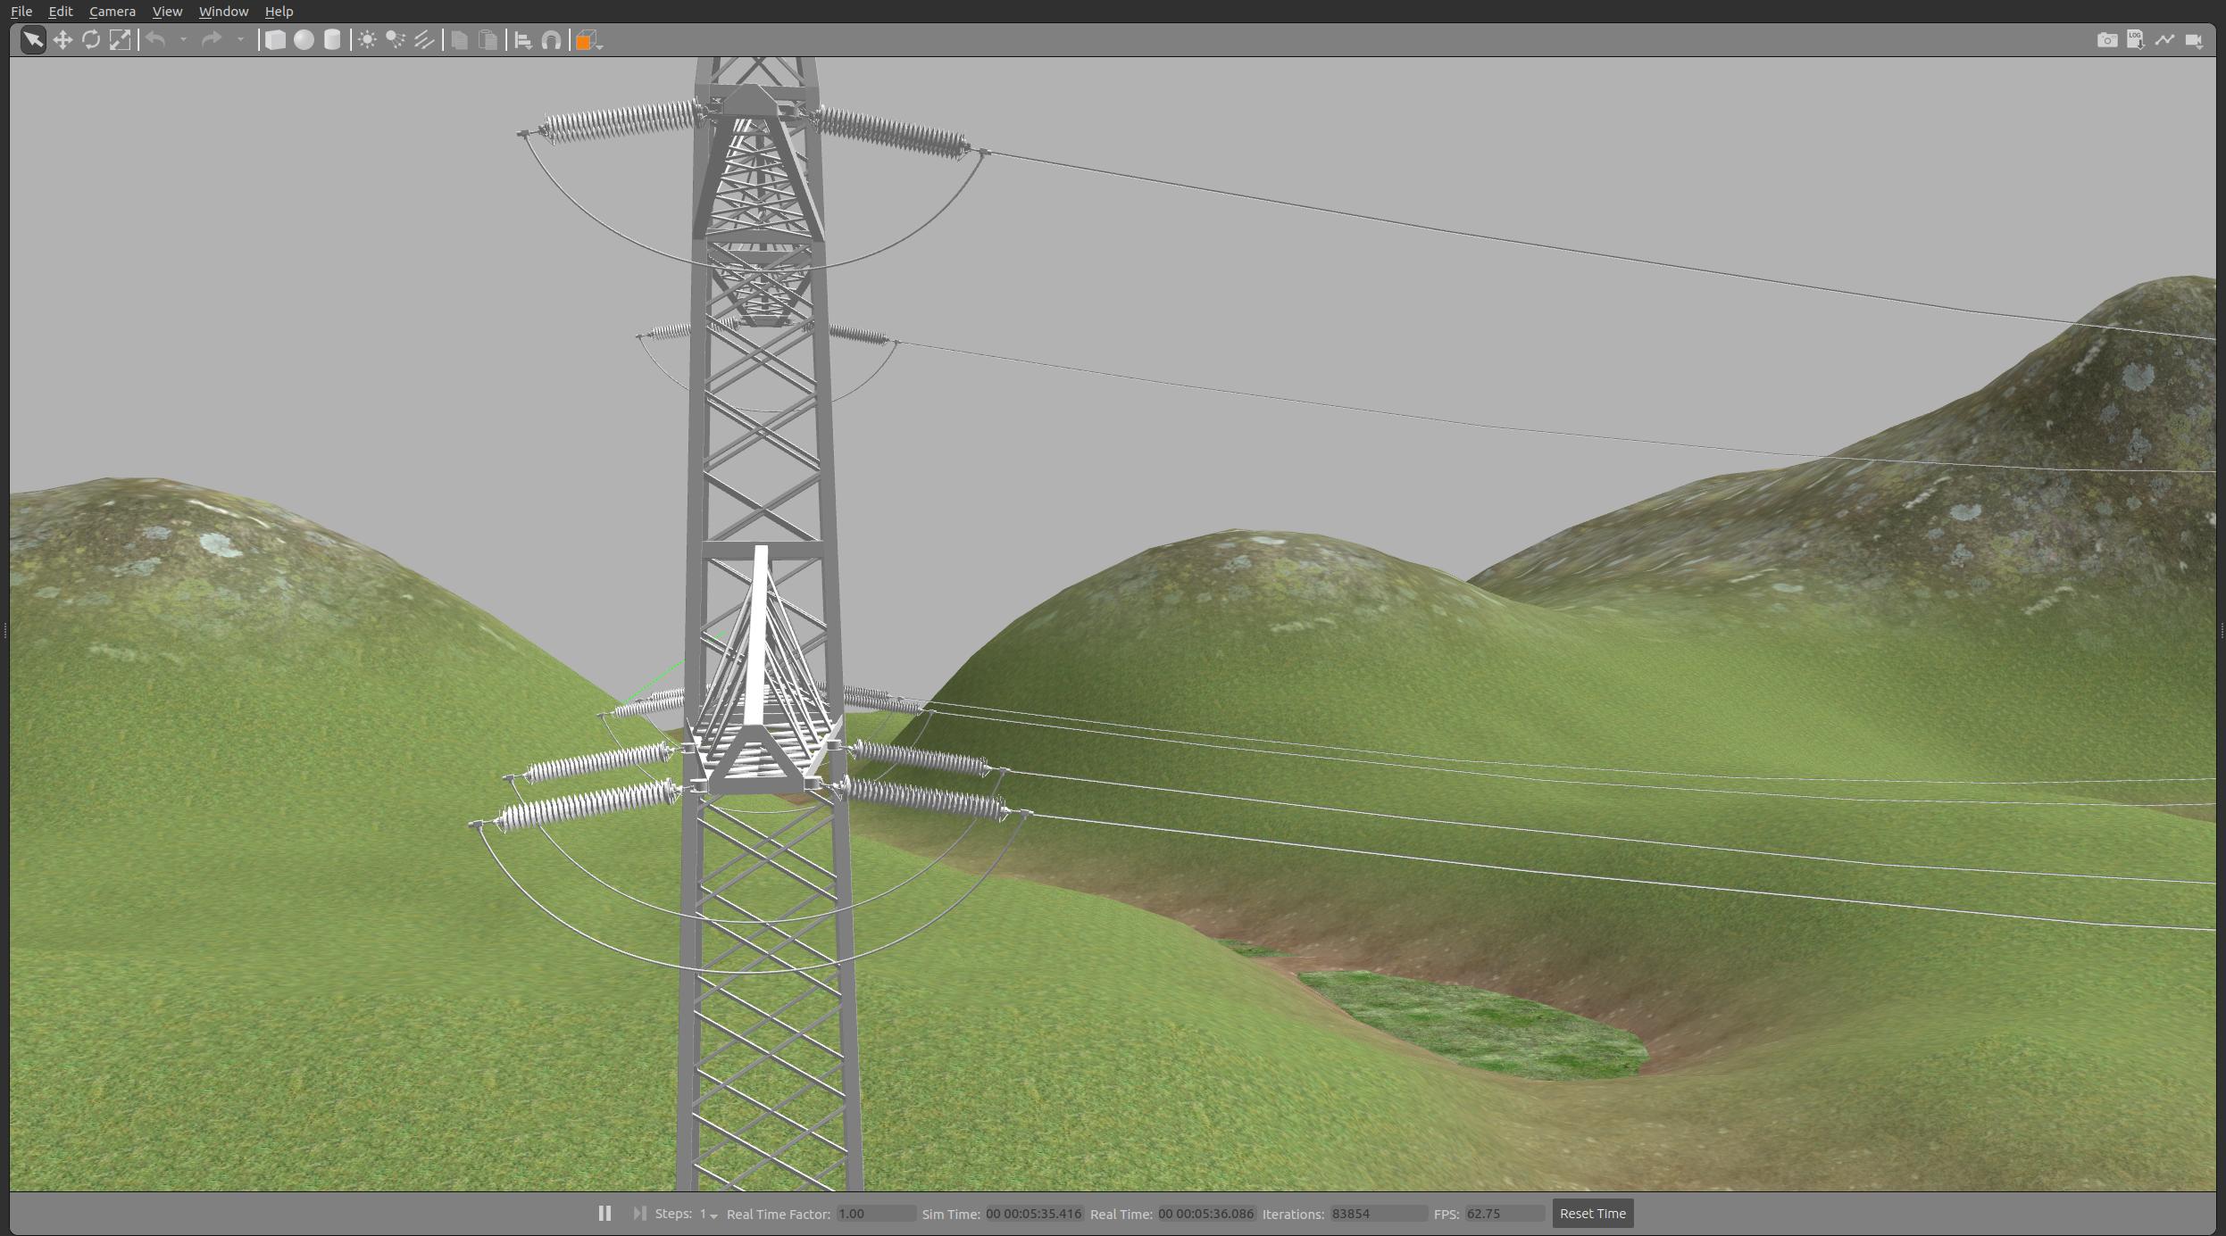Click the Copy icon
The height and width of the screenshot is (1236, 2226).
[459, 40]
